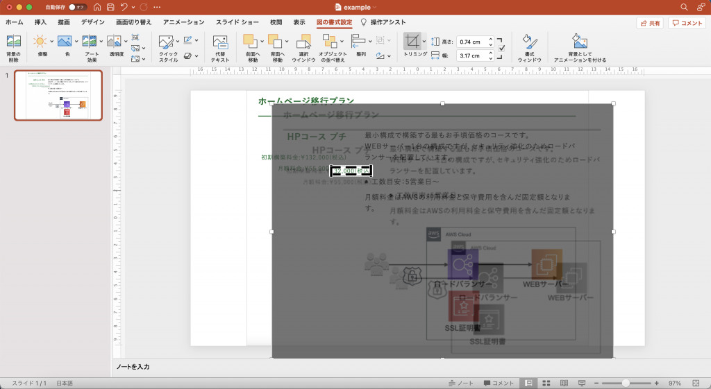Click the コメント button in the ribbon header
The image size is (711, 389).
687,23
